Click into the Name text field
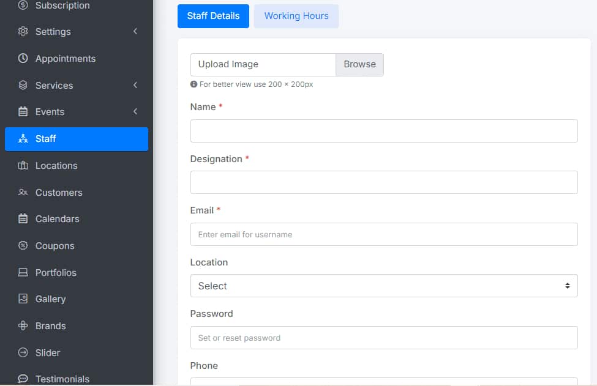597x386 pixels. click(384, 131)
